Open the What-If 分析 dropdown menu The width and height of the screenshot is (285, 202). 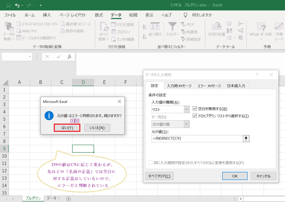coord(261,31)
